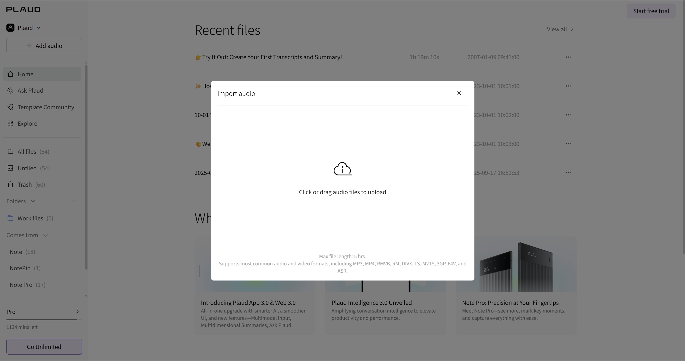
Task: Open Note Pro: Precision article title
Action: (510, 303)
